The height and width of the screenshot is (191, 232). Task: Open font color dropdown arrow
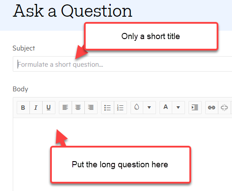pos(178,108)
